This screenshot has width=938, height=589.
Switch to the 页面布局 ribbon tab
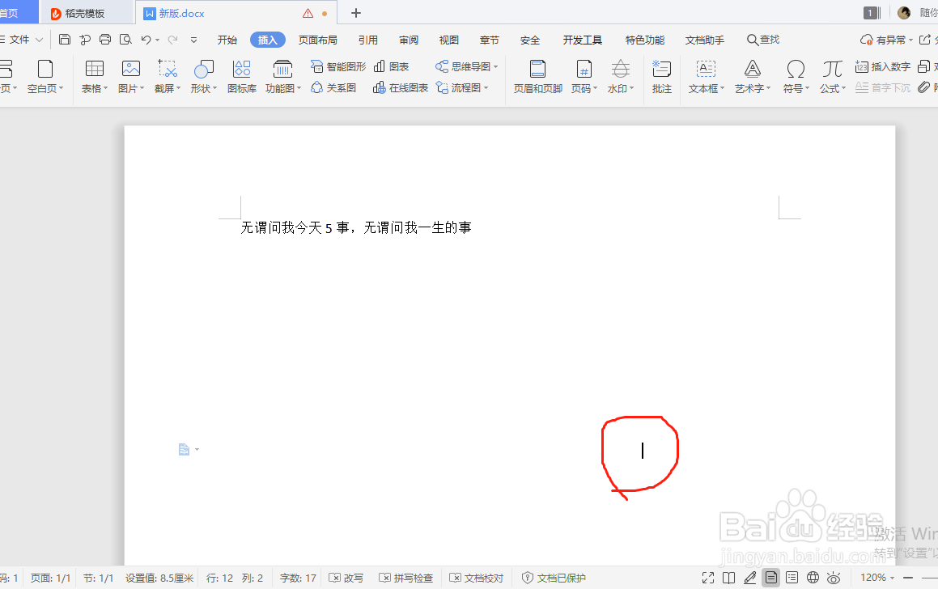click(x=318, y=39)
